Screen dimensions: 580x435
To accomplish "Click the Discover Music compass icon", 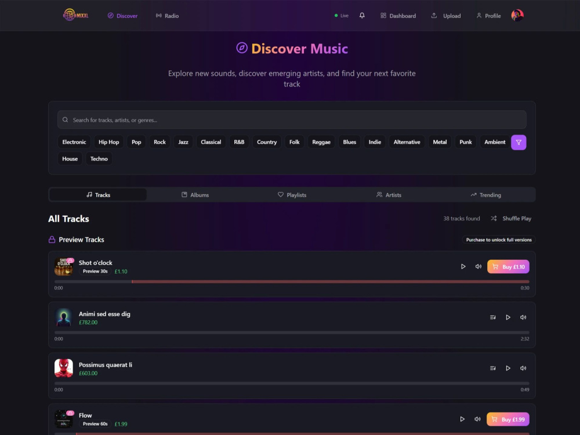I will click(242, 48).
